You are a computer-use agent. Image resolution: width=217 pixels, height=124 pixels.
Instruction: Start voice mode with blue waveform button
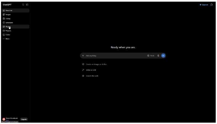[163, 56]
